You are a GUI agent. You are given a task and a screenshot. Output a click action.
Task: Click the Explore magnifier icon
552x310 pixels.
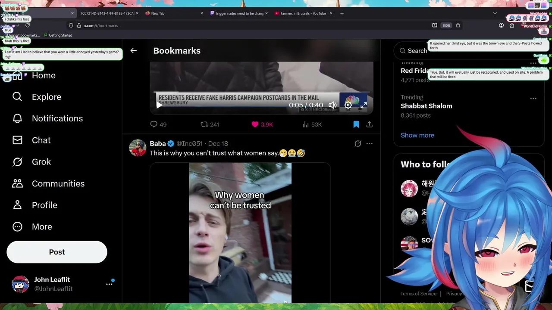tap(17, 97)
